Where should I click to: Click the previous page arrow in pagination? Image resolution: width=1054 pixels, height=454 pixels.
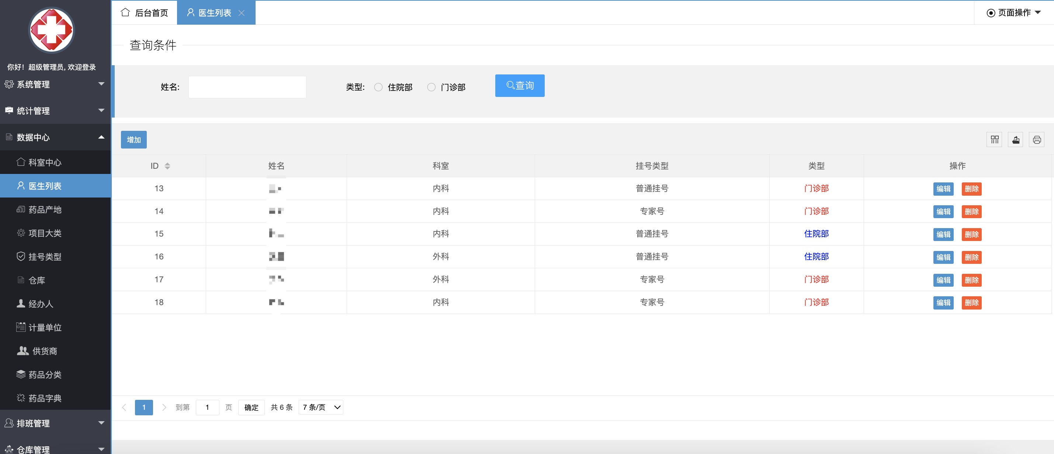124,407
